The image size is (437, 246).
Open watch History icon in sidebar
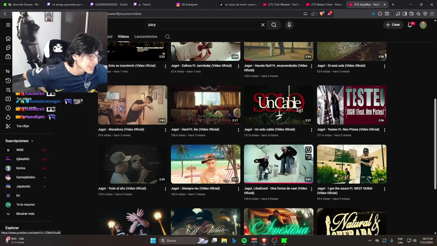pyautogui.click(x=8, y=81)
